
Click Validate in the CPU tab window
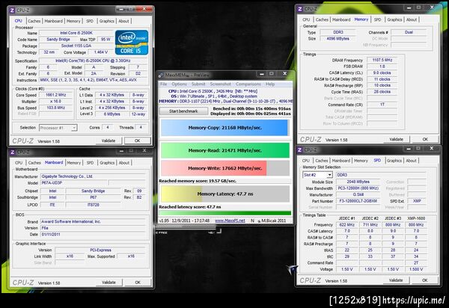coord(109,141)
